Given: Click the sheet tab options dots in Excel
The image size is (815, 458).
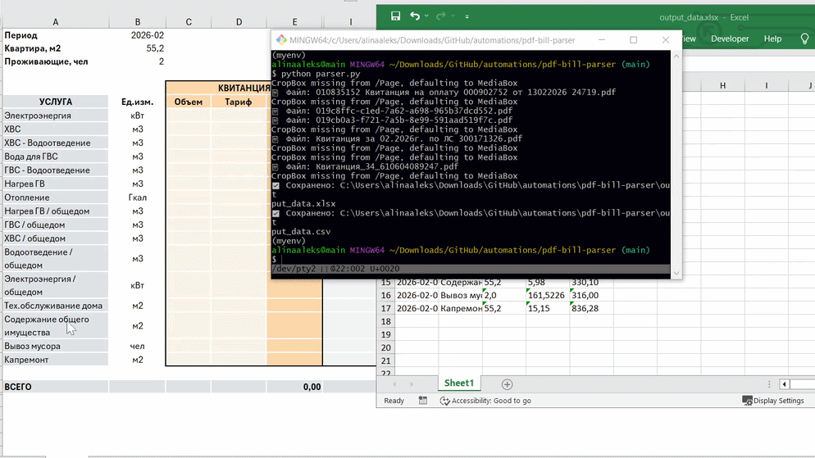Looking at the screenshot, I should (769, 384).
